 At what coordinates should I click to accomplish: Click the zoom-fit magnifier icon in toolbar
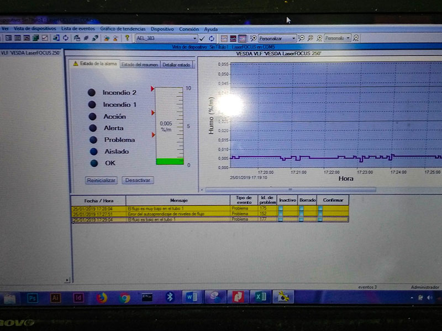click(311, 38)
